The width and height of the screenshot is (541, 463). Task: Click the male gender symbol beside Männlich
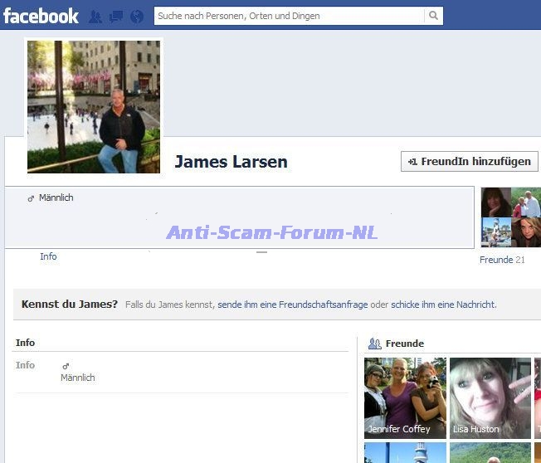(32, 198)
